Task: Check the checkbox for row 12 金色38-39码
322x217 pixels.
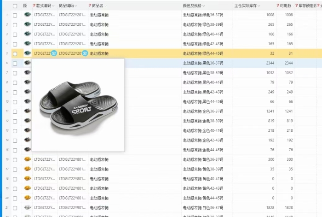Action: point(15,121)
